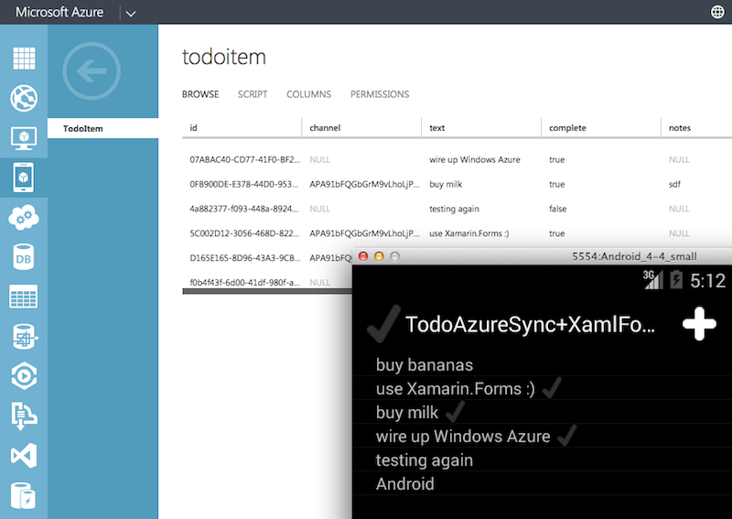Open SQL Databases DB icon
This screenshot has height=519, width=732.
(24, 257)
